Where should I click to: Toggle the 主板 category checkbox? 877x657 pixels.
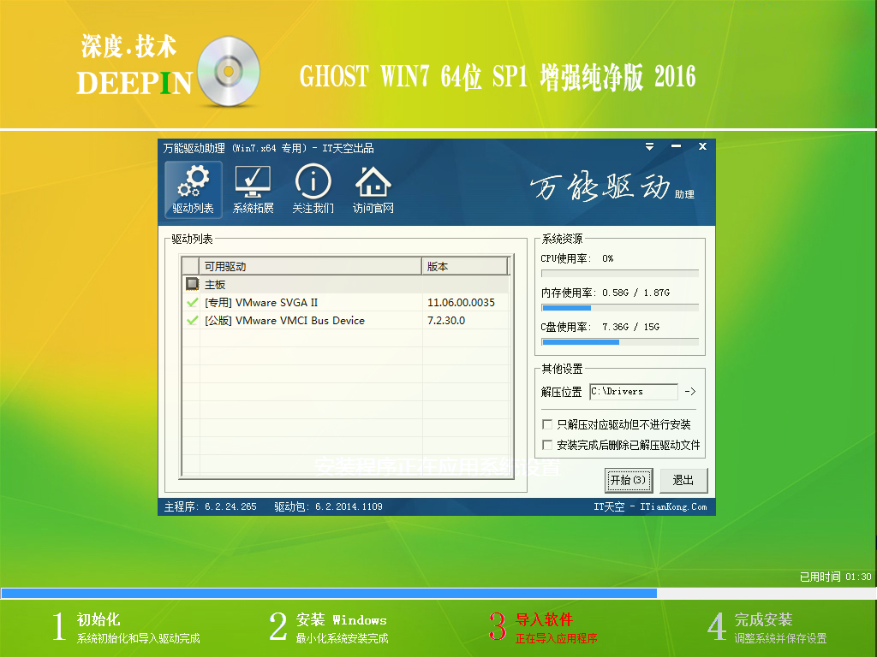point(192,284)
